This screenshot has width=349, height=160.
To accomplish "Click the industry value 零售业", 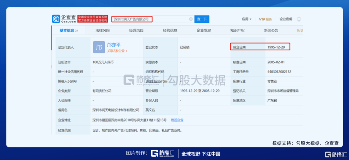I will pos(272,81).
